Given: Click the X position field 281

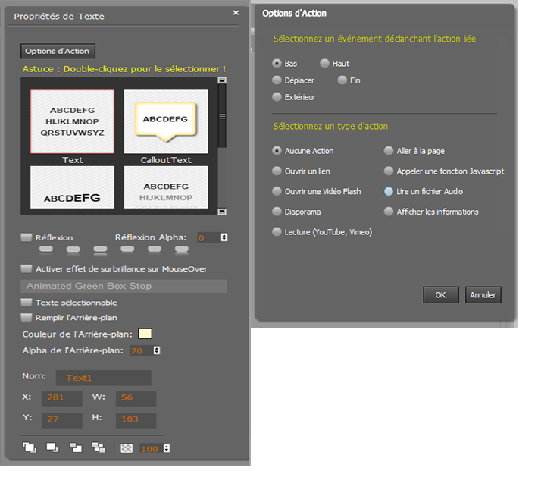Looking at the screenshot, I should click(62, 398).
